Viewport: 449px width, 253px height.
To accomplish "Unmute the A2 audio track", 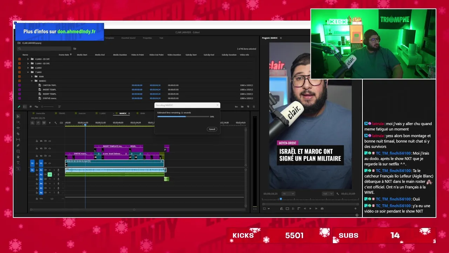I will [50, 174].
